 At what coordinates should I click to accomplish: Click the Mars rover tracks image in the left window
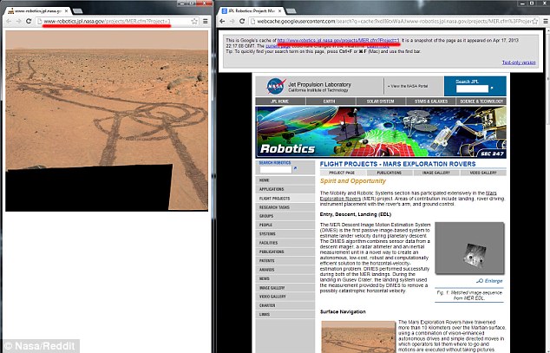pyautogui.click(x=107, y=121)
